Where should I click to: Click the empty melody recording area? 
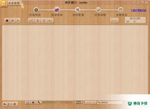coord(75,63)
